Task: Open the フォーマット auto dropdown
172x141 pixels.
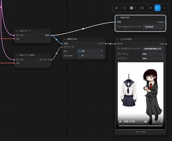Action: [x=153, y=54]
